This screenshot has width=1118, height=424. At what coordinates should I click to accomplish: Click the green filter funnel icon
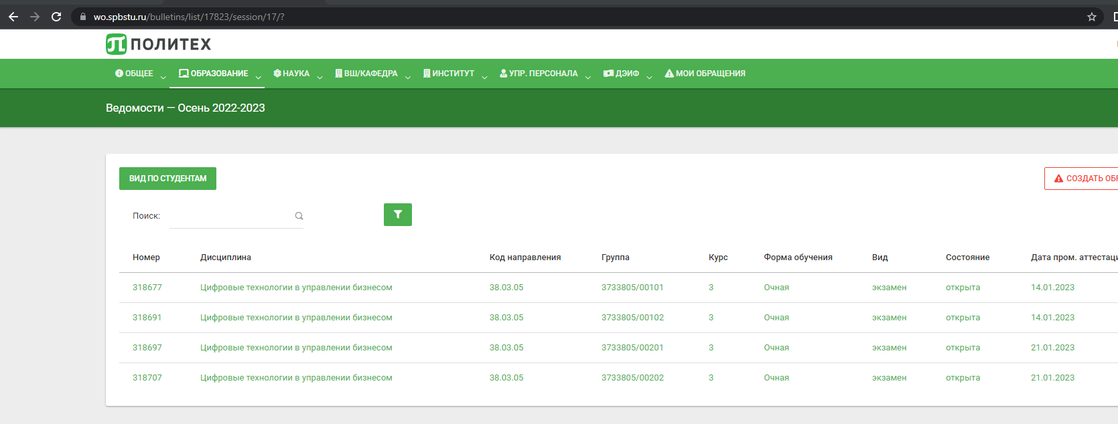[397, 215]
